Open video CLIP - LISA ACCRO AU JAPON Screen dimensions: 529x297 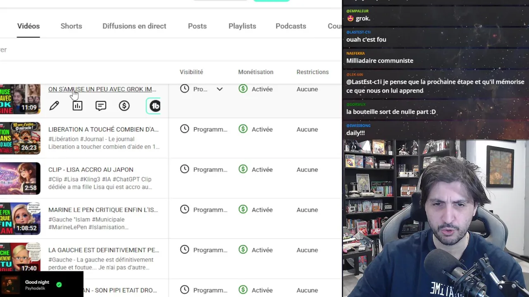coord(91,170)
